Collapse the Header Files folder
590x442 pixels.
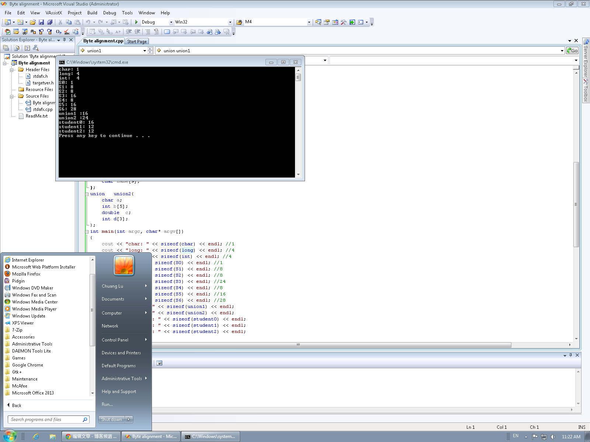point(12,70)
